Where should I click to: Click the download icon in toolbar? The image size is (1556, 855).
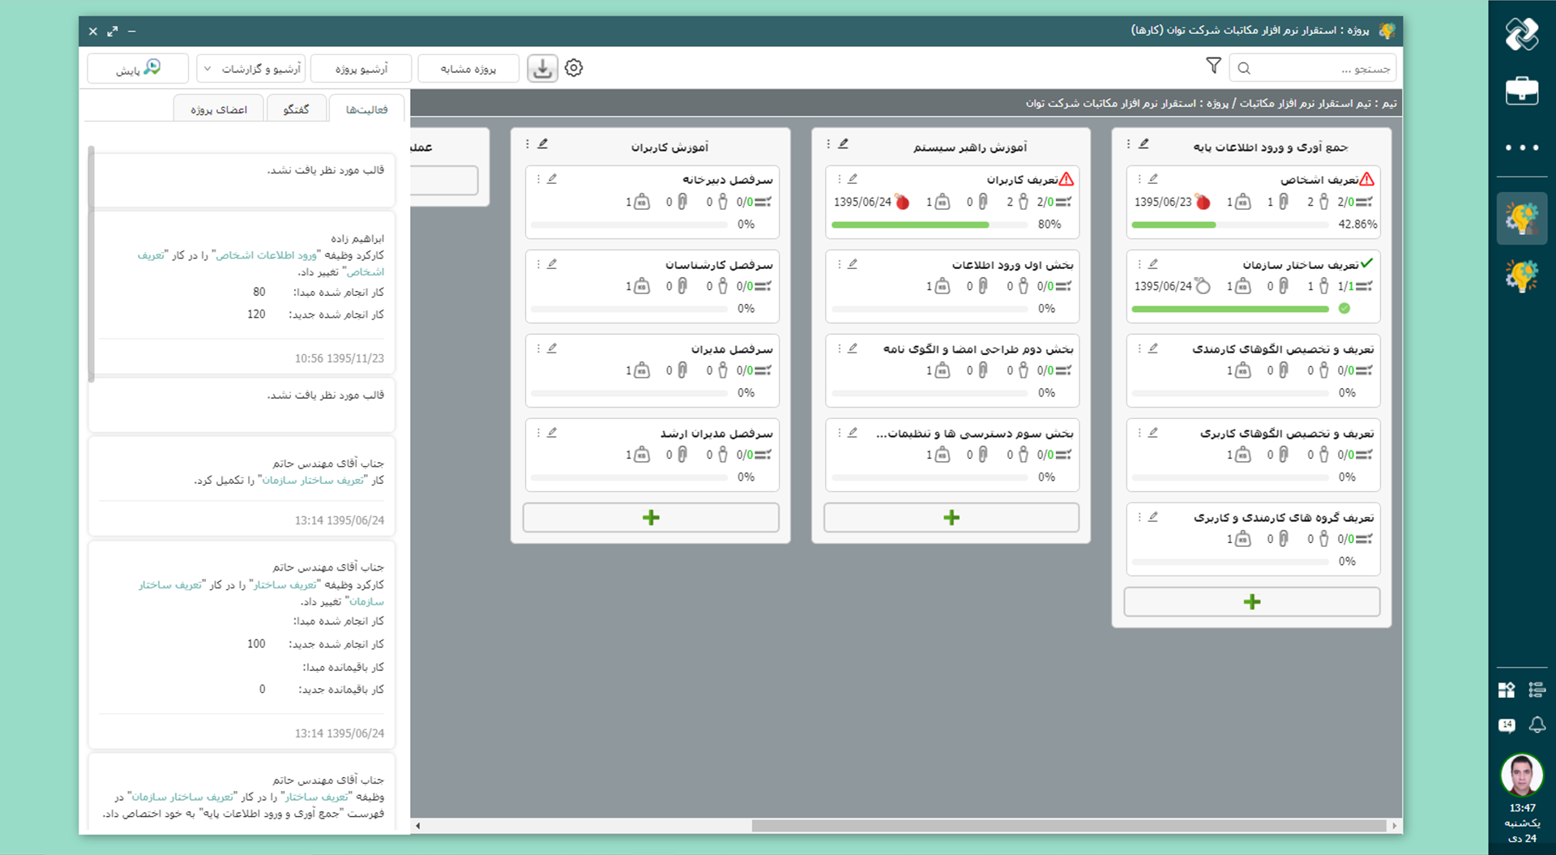[x=542, y=68]
